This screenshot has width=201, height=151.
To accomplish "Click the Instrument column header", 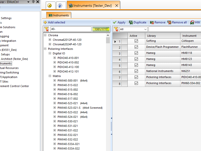I will [x=191, y=36].
